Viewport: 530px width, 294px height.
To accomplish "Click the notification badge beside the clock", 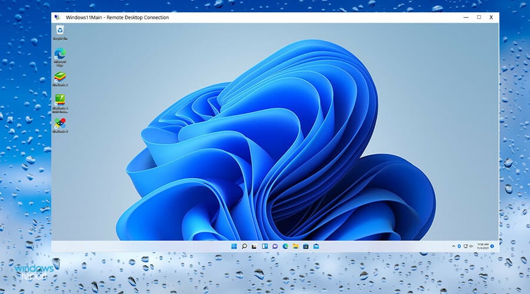I will (492, 246).
